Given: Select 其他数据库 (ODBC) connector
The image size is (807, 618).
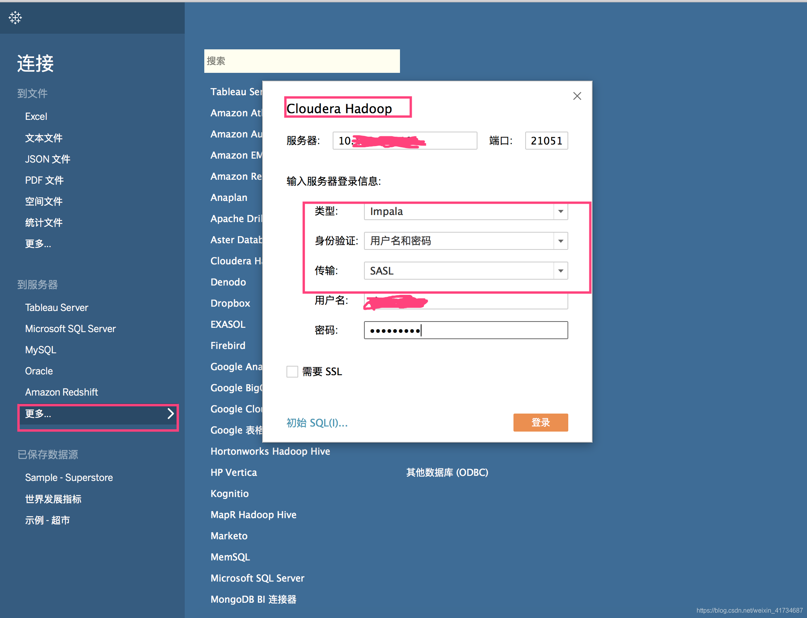Looking at the screenshot, I should click(447, 472).
